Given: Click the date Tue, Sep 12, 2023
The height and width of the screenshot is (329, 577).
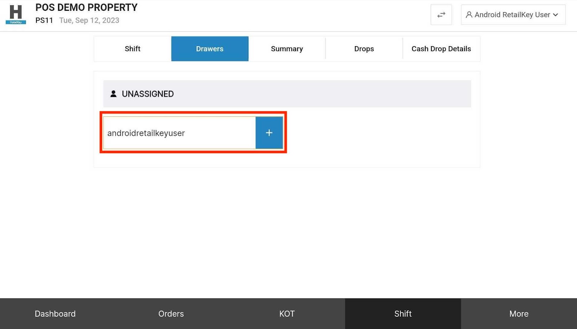Looking at the screenshot, I should pyautogui.click(x=89, y=21).
